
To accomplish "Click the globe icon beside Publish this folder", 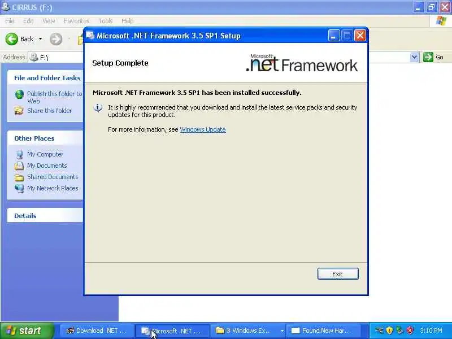I will click(19, 94).
